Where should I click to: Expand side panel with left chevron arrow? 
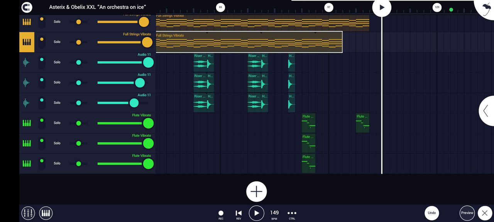pos(486,111)
